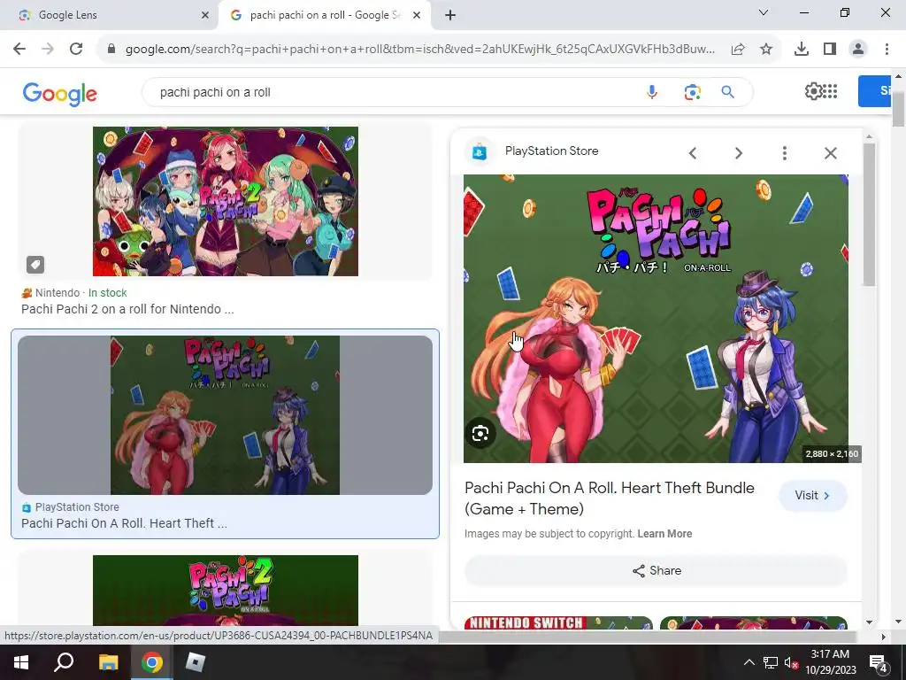The image size is (906, 680).
Task: Open PlayStation Store source link in panel
Action: pyautogui.click(x=552, y=151)
